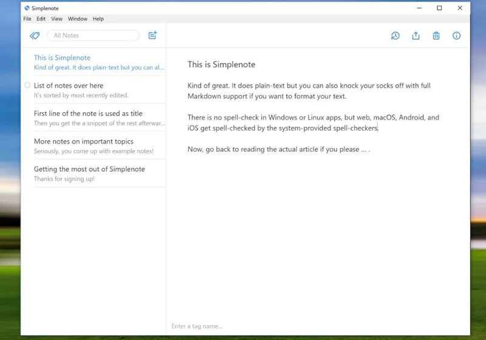This screenshot has height=340, width=486.
Task: Share the current note
Action: pyautogui.click(x=416, y=36)
